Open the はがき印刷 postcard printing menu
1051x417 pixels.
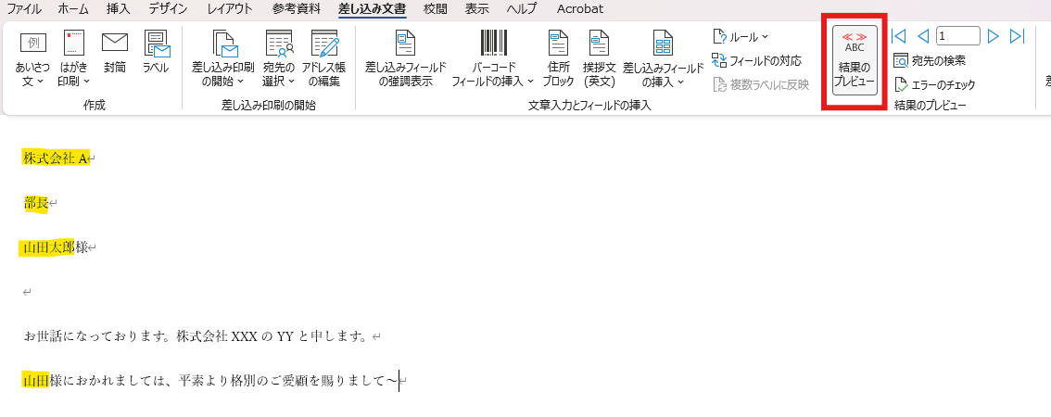coord(74,59)
